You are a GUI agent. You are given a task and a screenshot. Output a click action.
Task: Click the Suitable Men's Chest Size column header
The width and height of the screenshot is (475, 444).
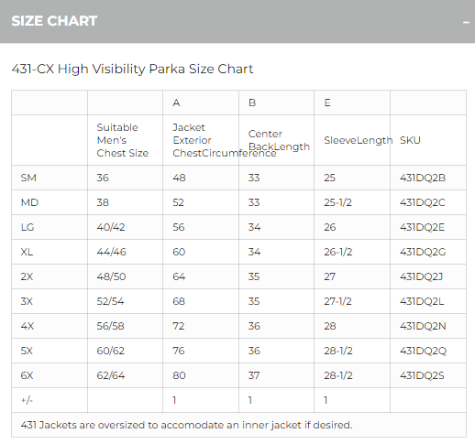tap(123, 140)
